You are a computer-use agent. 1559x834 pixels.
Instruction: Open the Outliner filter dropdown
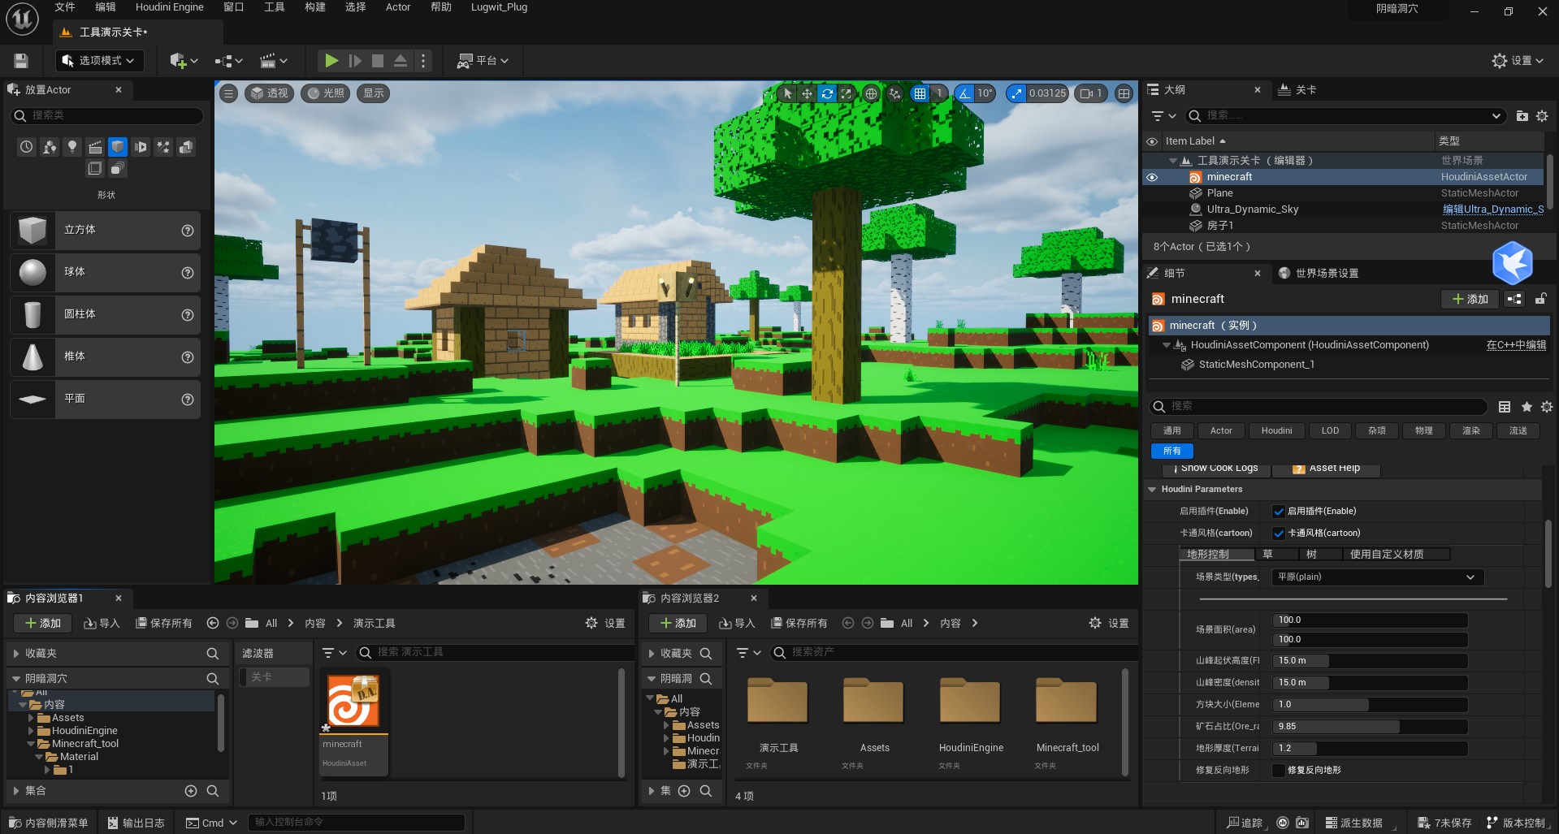click(x=1163, y=116)
